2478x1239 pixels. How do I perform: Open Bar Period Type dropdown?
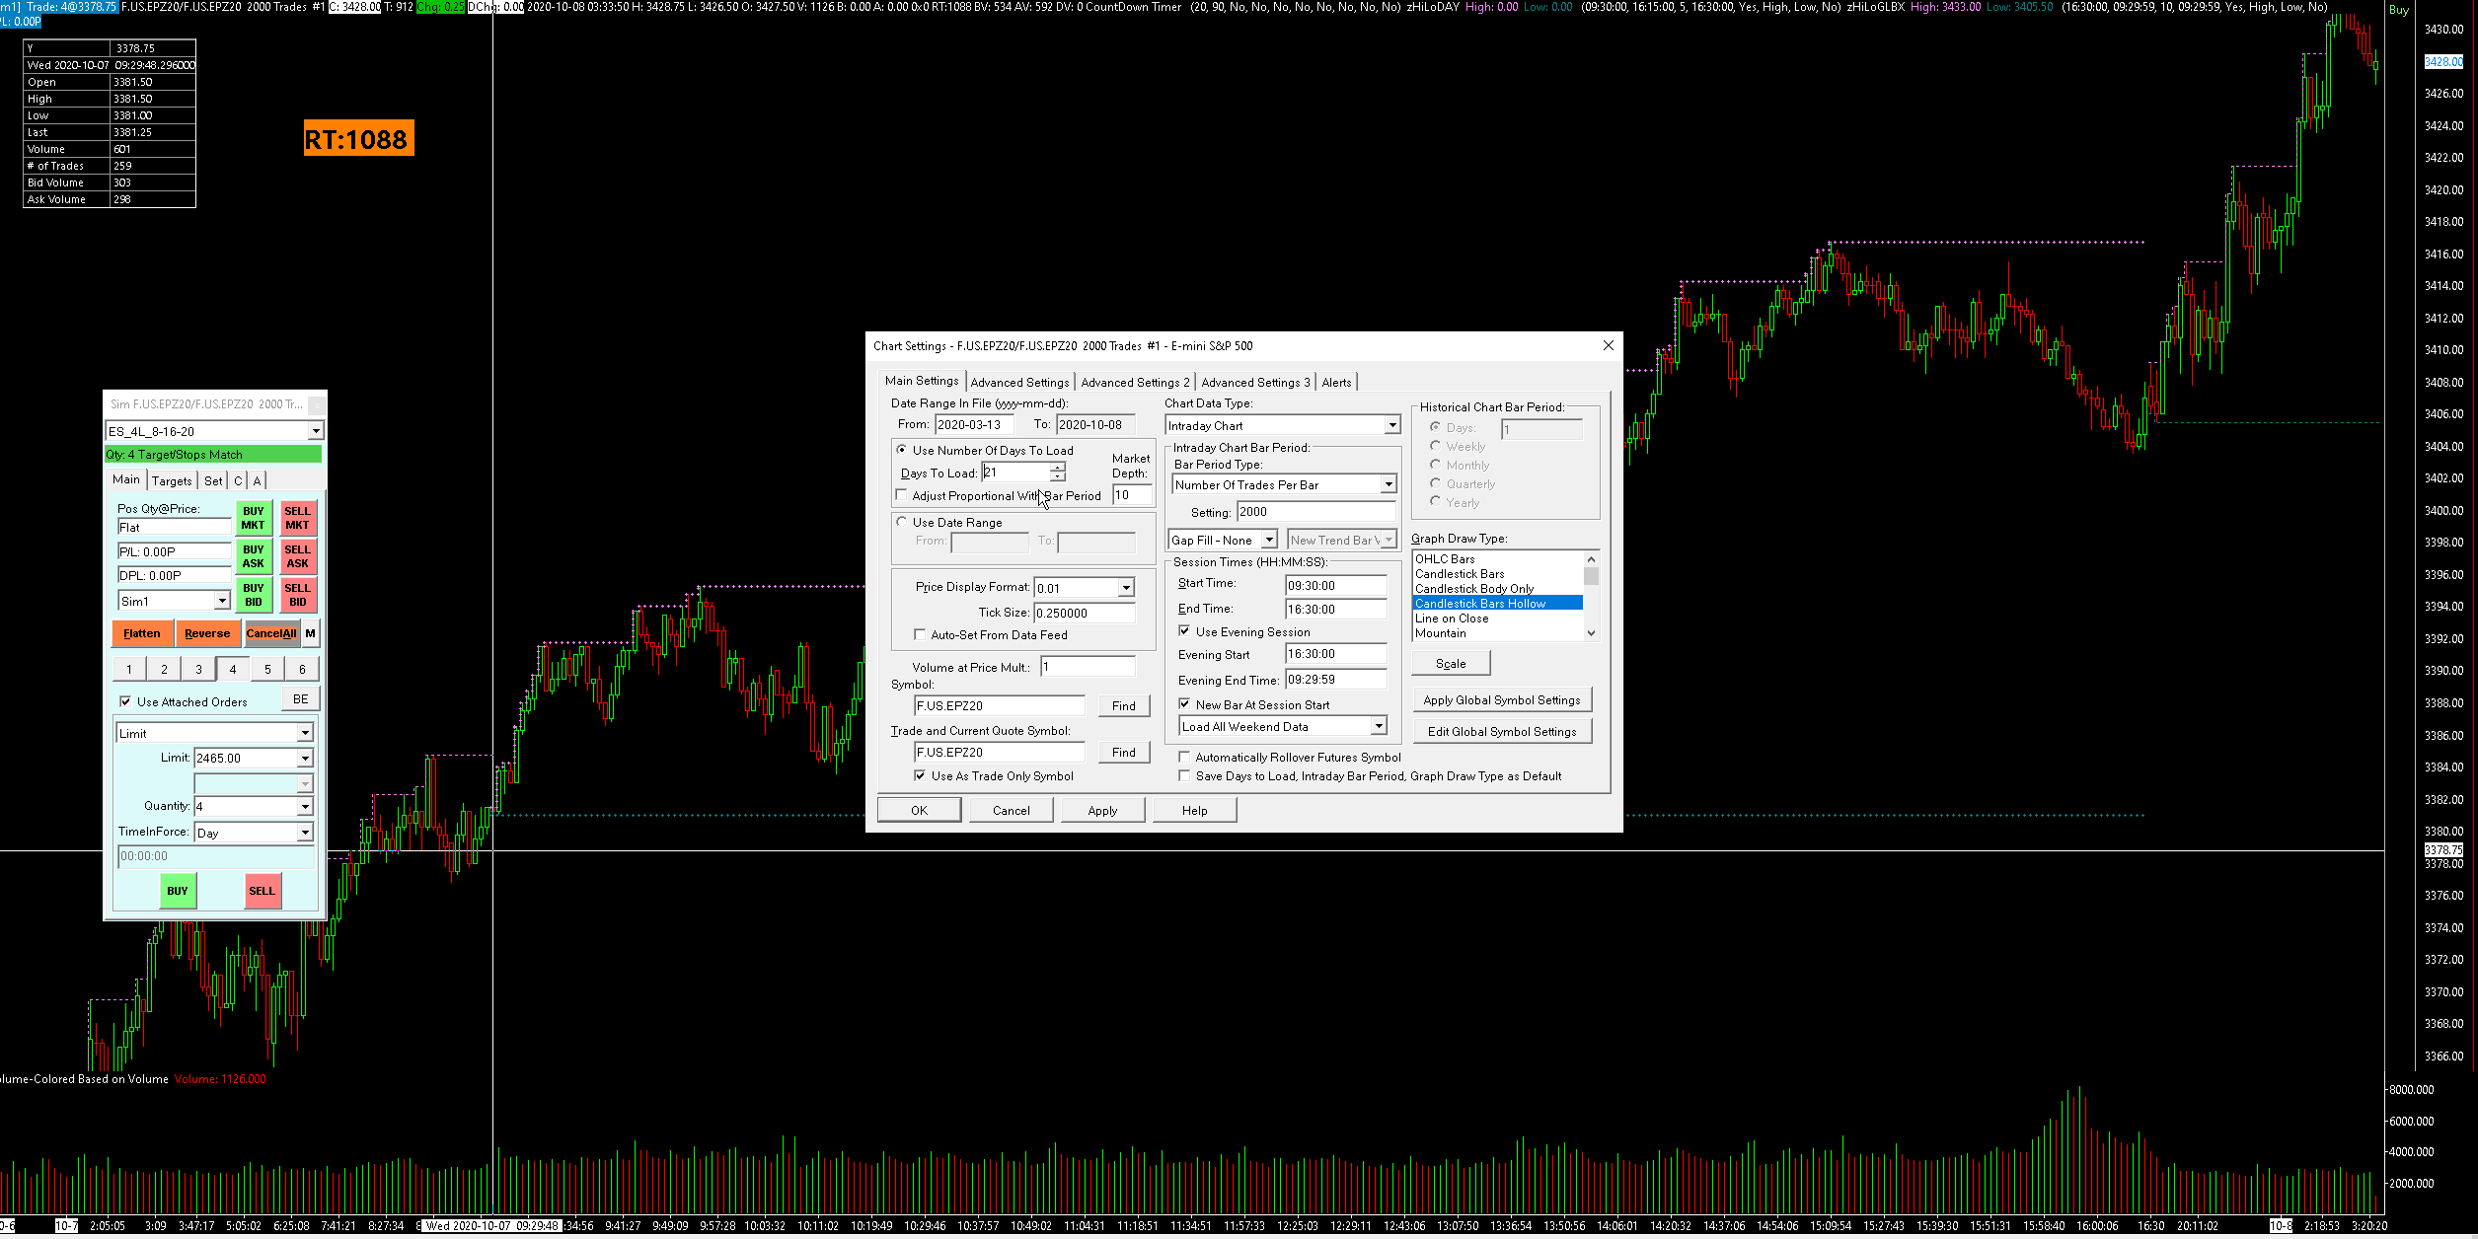(x=1388, y=484)
